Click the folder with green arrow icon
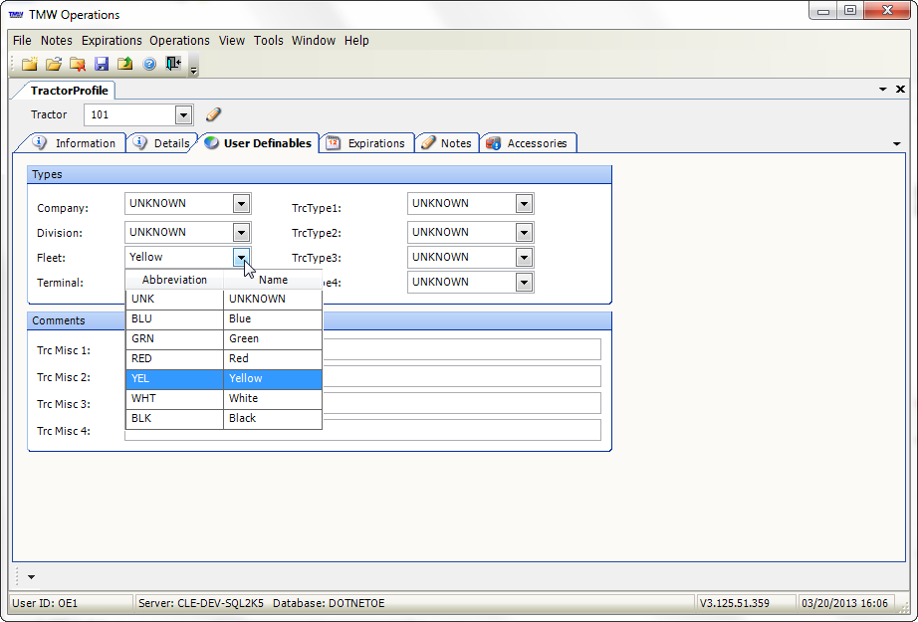The width and height of the screenshot is (918, 622). pyautogui.click(x=125, y=64)
